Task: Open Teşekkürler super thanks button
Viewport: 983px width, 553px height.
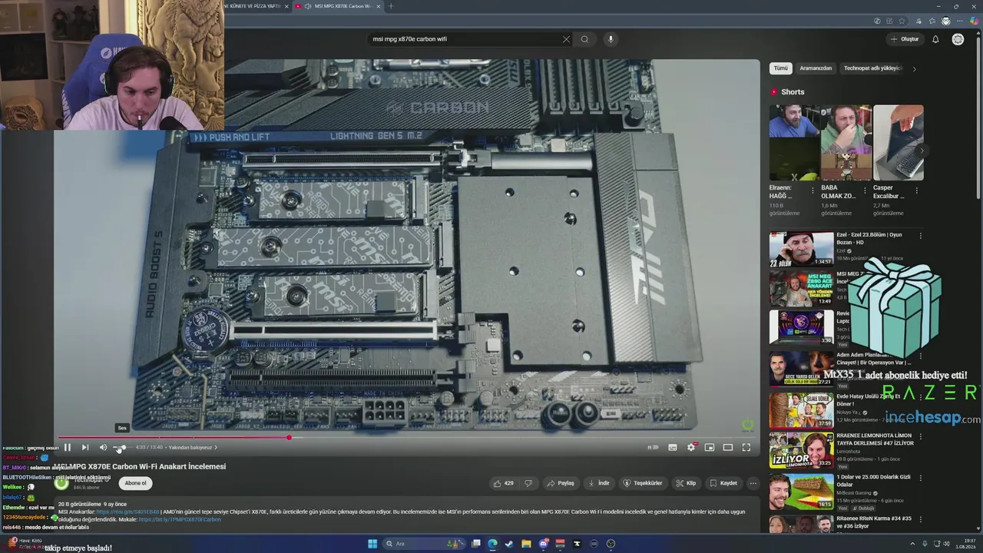Action: tap(643, 483)
